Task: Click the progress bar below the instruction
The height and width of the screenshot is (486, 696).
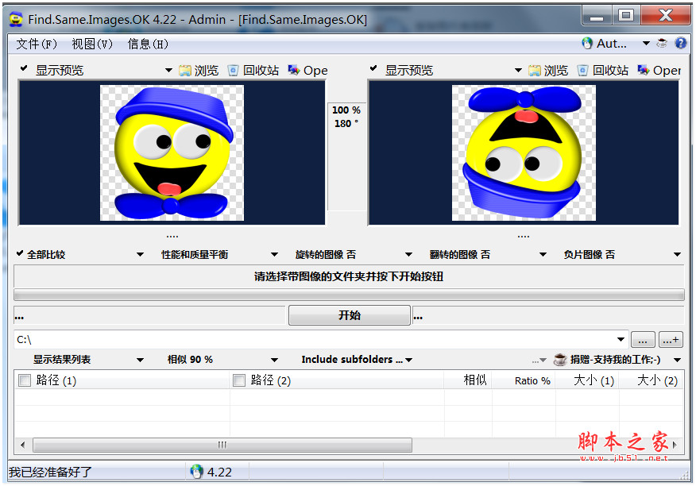Action: 349,295
